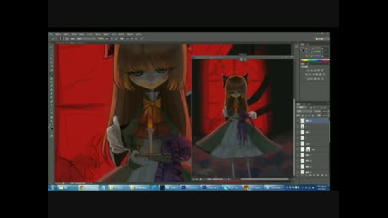This screenshot has width=388, height=218.
Task: Pick a color from the spectrum ramp
Action: pyautogui.click(x=315, y=60)
